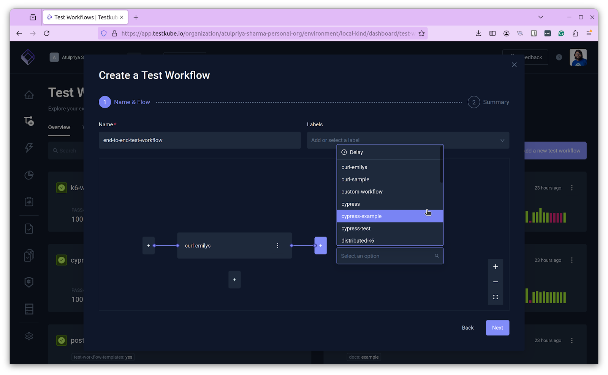The height and width of the screenshot is (375, 608).
Task: Click the Testkube logo in sidebar
Action: 28,57
